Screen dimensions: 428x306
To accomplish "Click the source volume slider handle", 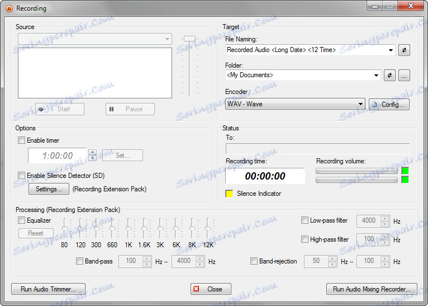I will point(189,39).
